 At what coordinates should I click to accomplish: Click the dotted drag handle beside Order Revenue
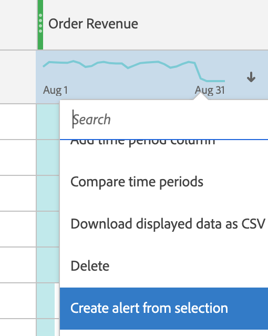coord(40,23)
